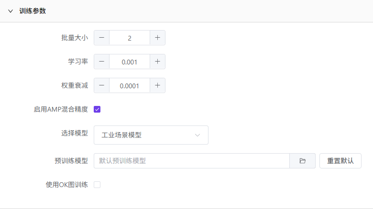Increase the 权重衰减 value with plus
The width and height of the screenshot is (373, 209).
point(157,85)
